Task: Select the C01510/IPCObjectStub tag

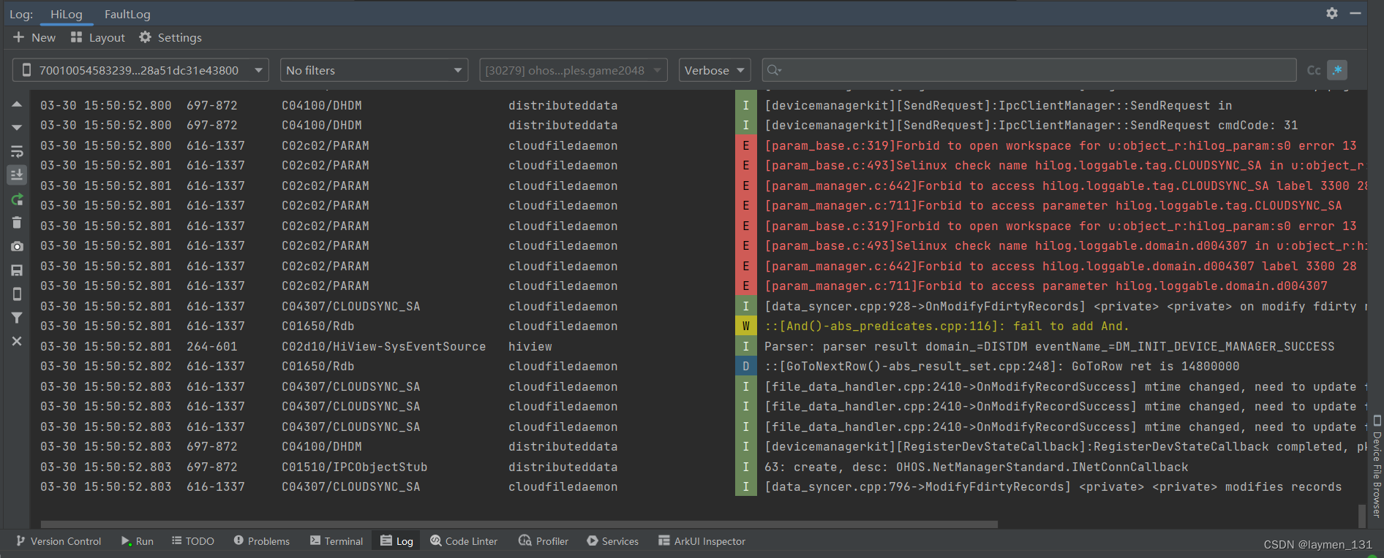Action: coord(354,467)
